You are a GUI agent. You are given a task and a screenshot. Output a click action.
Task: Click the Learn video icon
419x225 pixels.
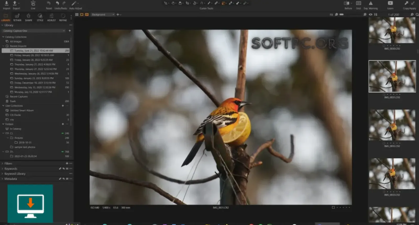[390, 3]
